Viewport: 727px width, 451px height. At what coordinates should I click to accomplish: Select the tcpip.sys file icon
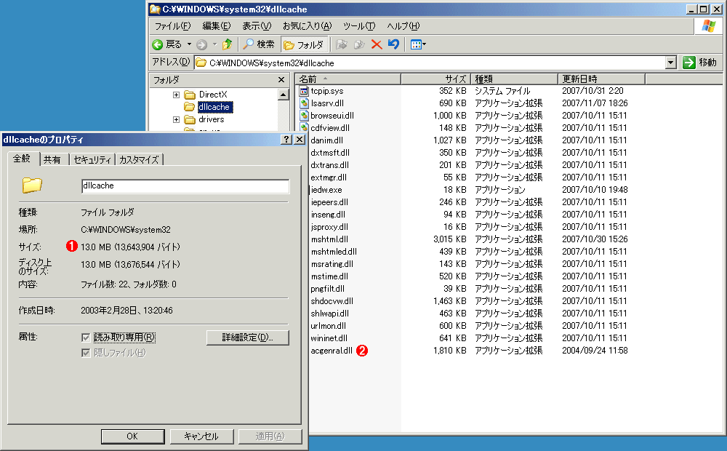[304, 91]
